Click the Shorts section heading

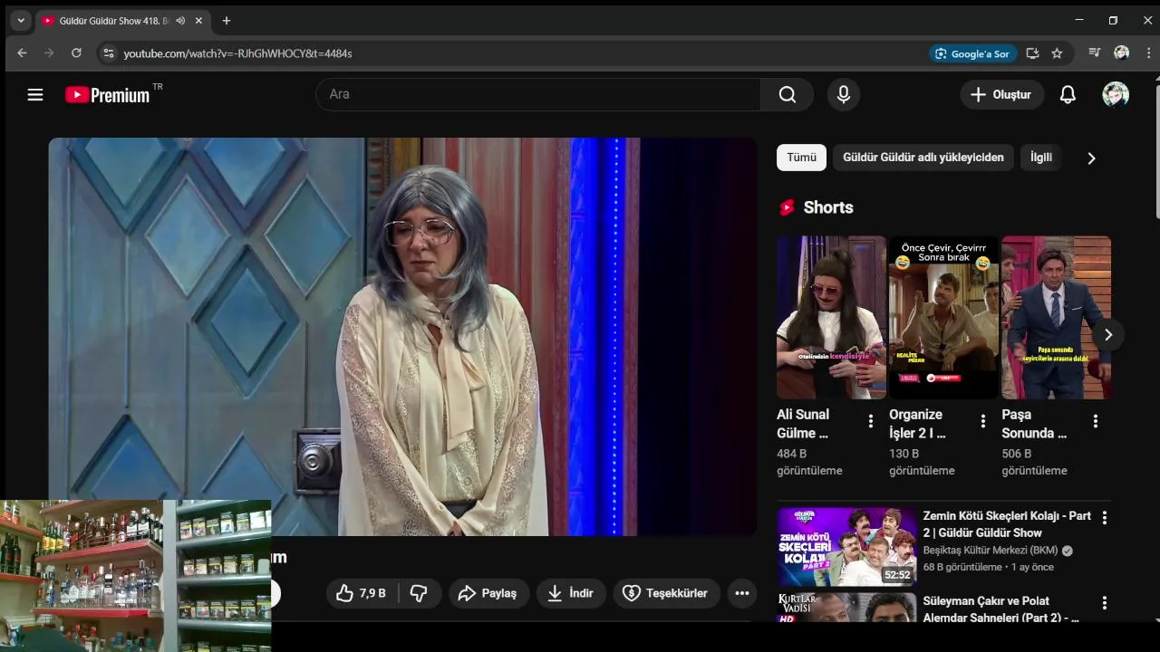828,207
